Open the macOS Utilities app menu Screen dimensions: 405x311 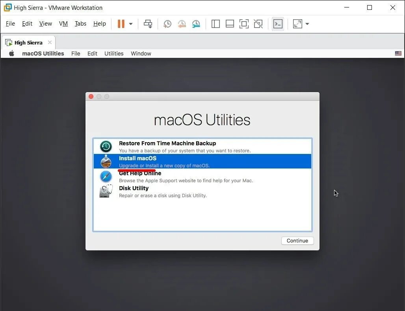(x=43, y=54)
